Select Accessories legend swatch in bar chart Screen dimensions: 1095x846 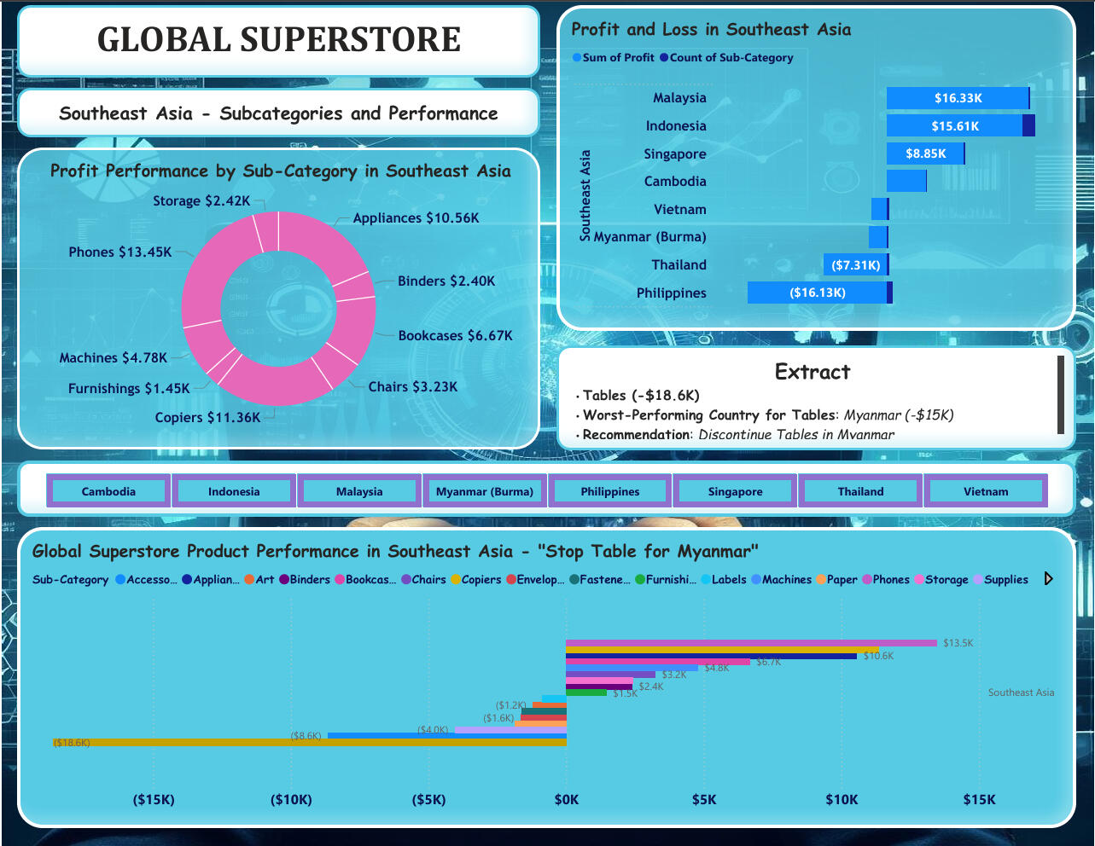120,580
